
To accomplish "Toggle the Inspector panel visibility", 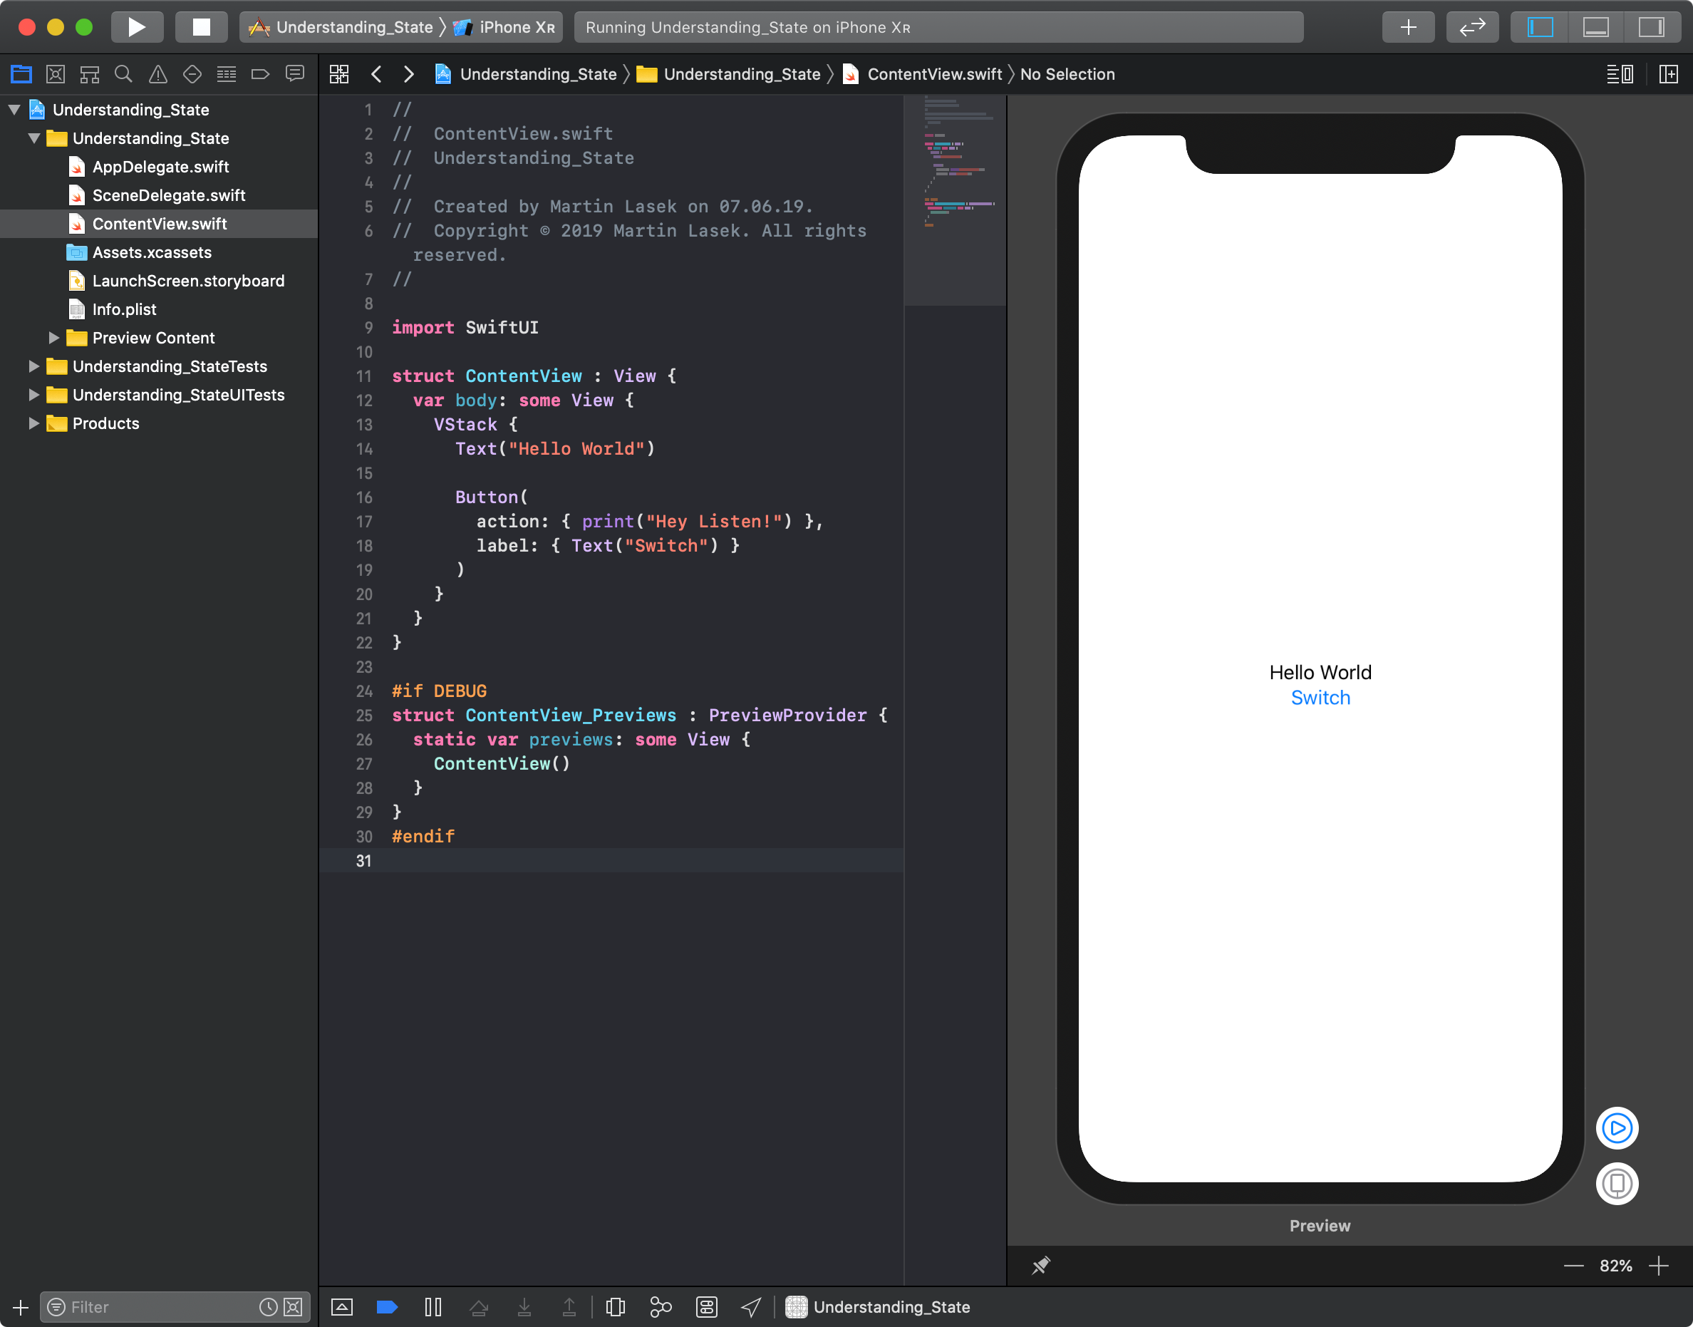I will [x=1652, y=26].
